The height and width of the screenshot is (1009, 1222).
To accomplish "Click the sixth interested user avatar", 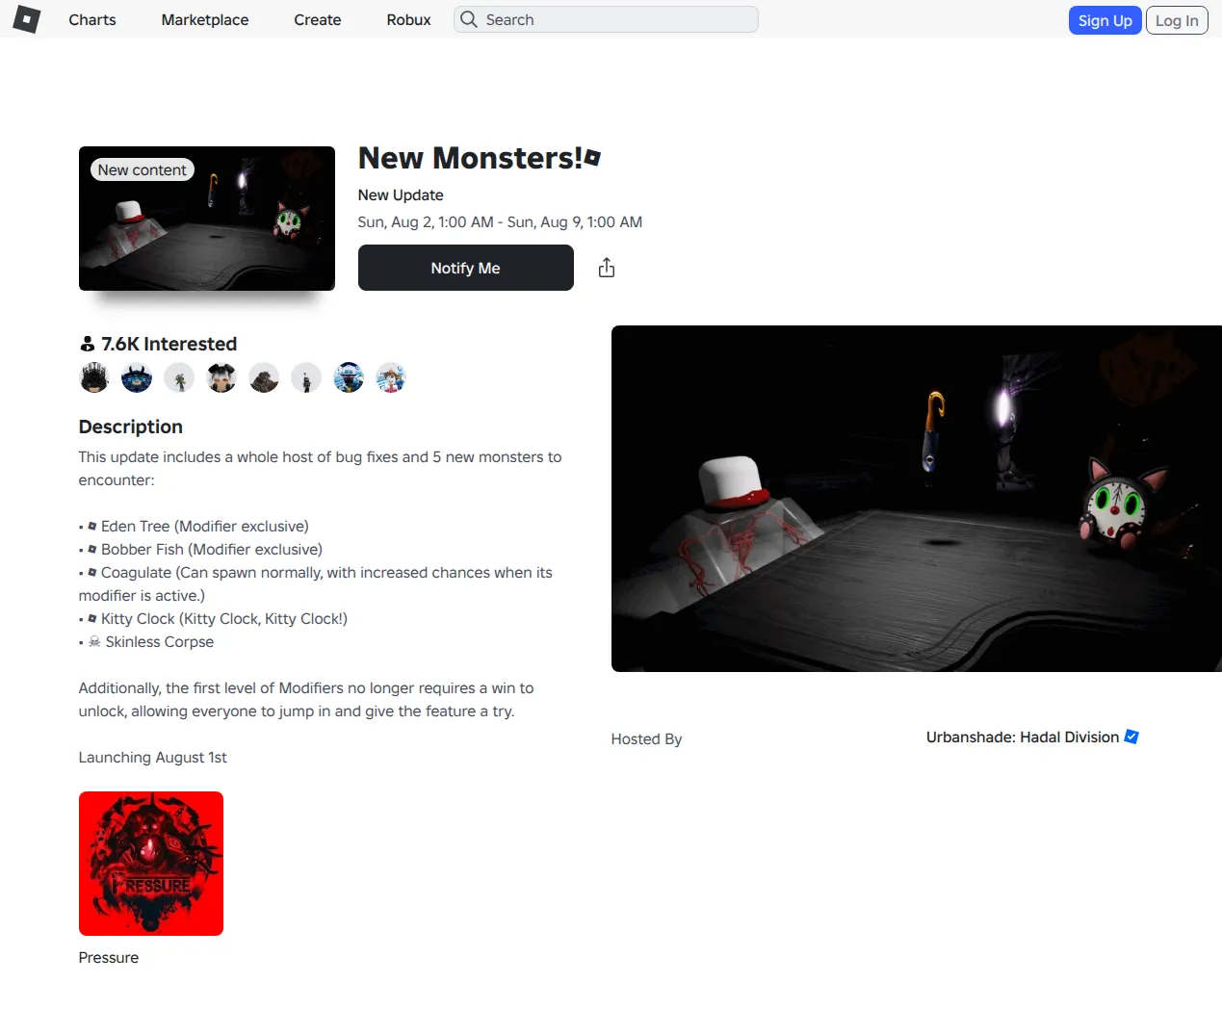I will point(306,377).
